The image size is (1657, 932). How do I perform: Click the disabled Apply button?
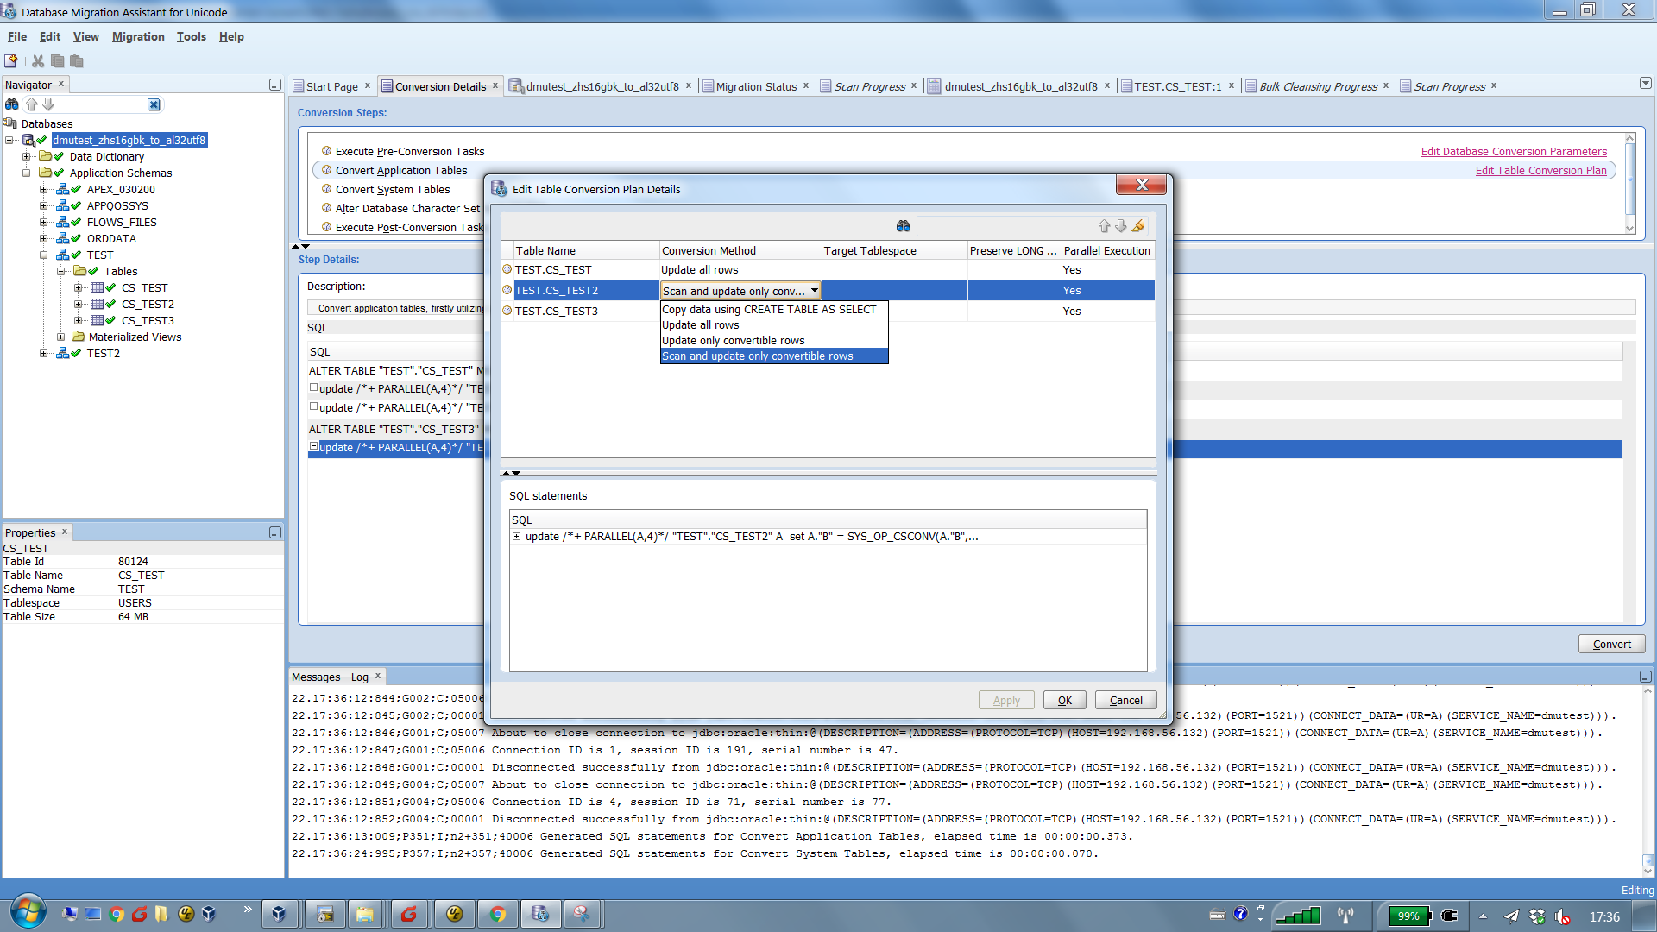point(1006,700)
